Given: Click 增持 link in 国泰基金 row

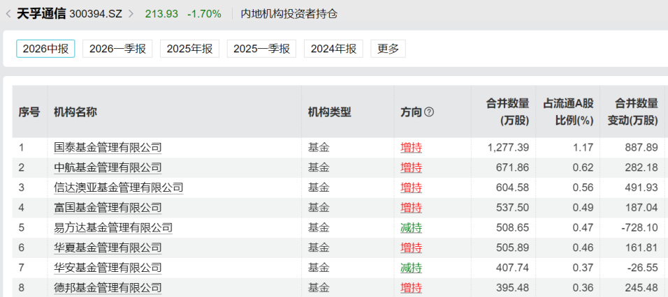Looking at the screenshot, I should [x=411, y=148].
